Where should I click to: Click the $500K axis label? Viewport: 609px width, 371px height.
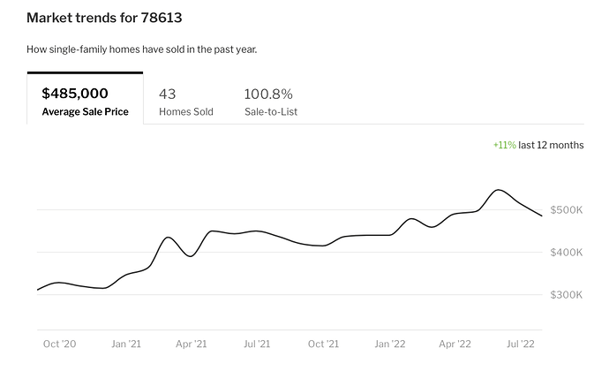click(x=567, y=210)
